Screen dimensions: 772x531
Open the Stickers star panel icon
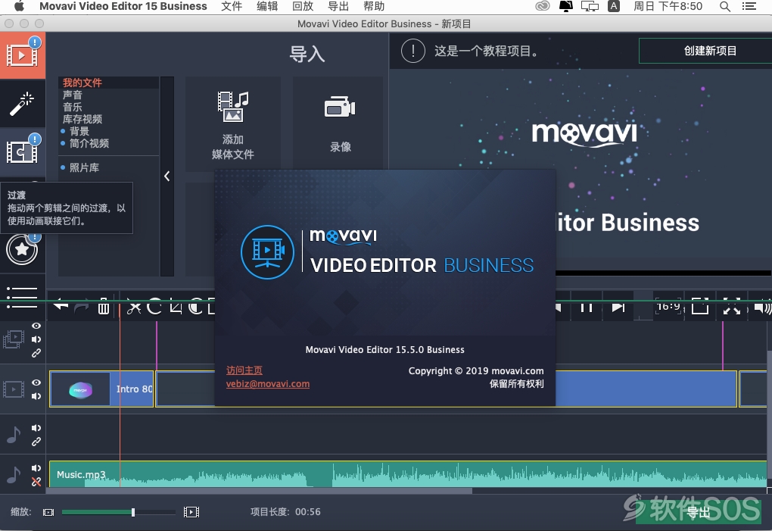[x=22, y=249]
